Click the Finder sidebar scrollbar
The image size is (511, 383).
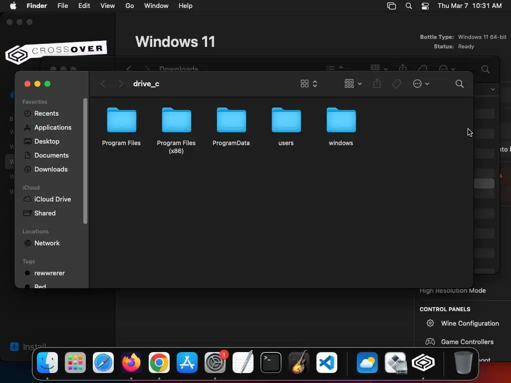[x=85, y=161]
